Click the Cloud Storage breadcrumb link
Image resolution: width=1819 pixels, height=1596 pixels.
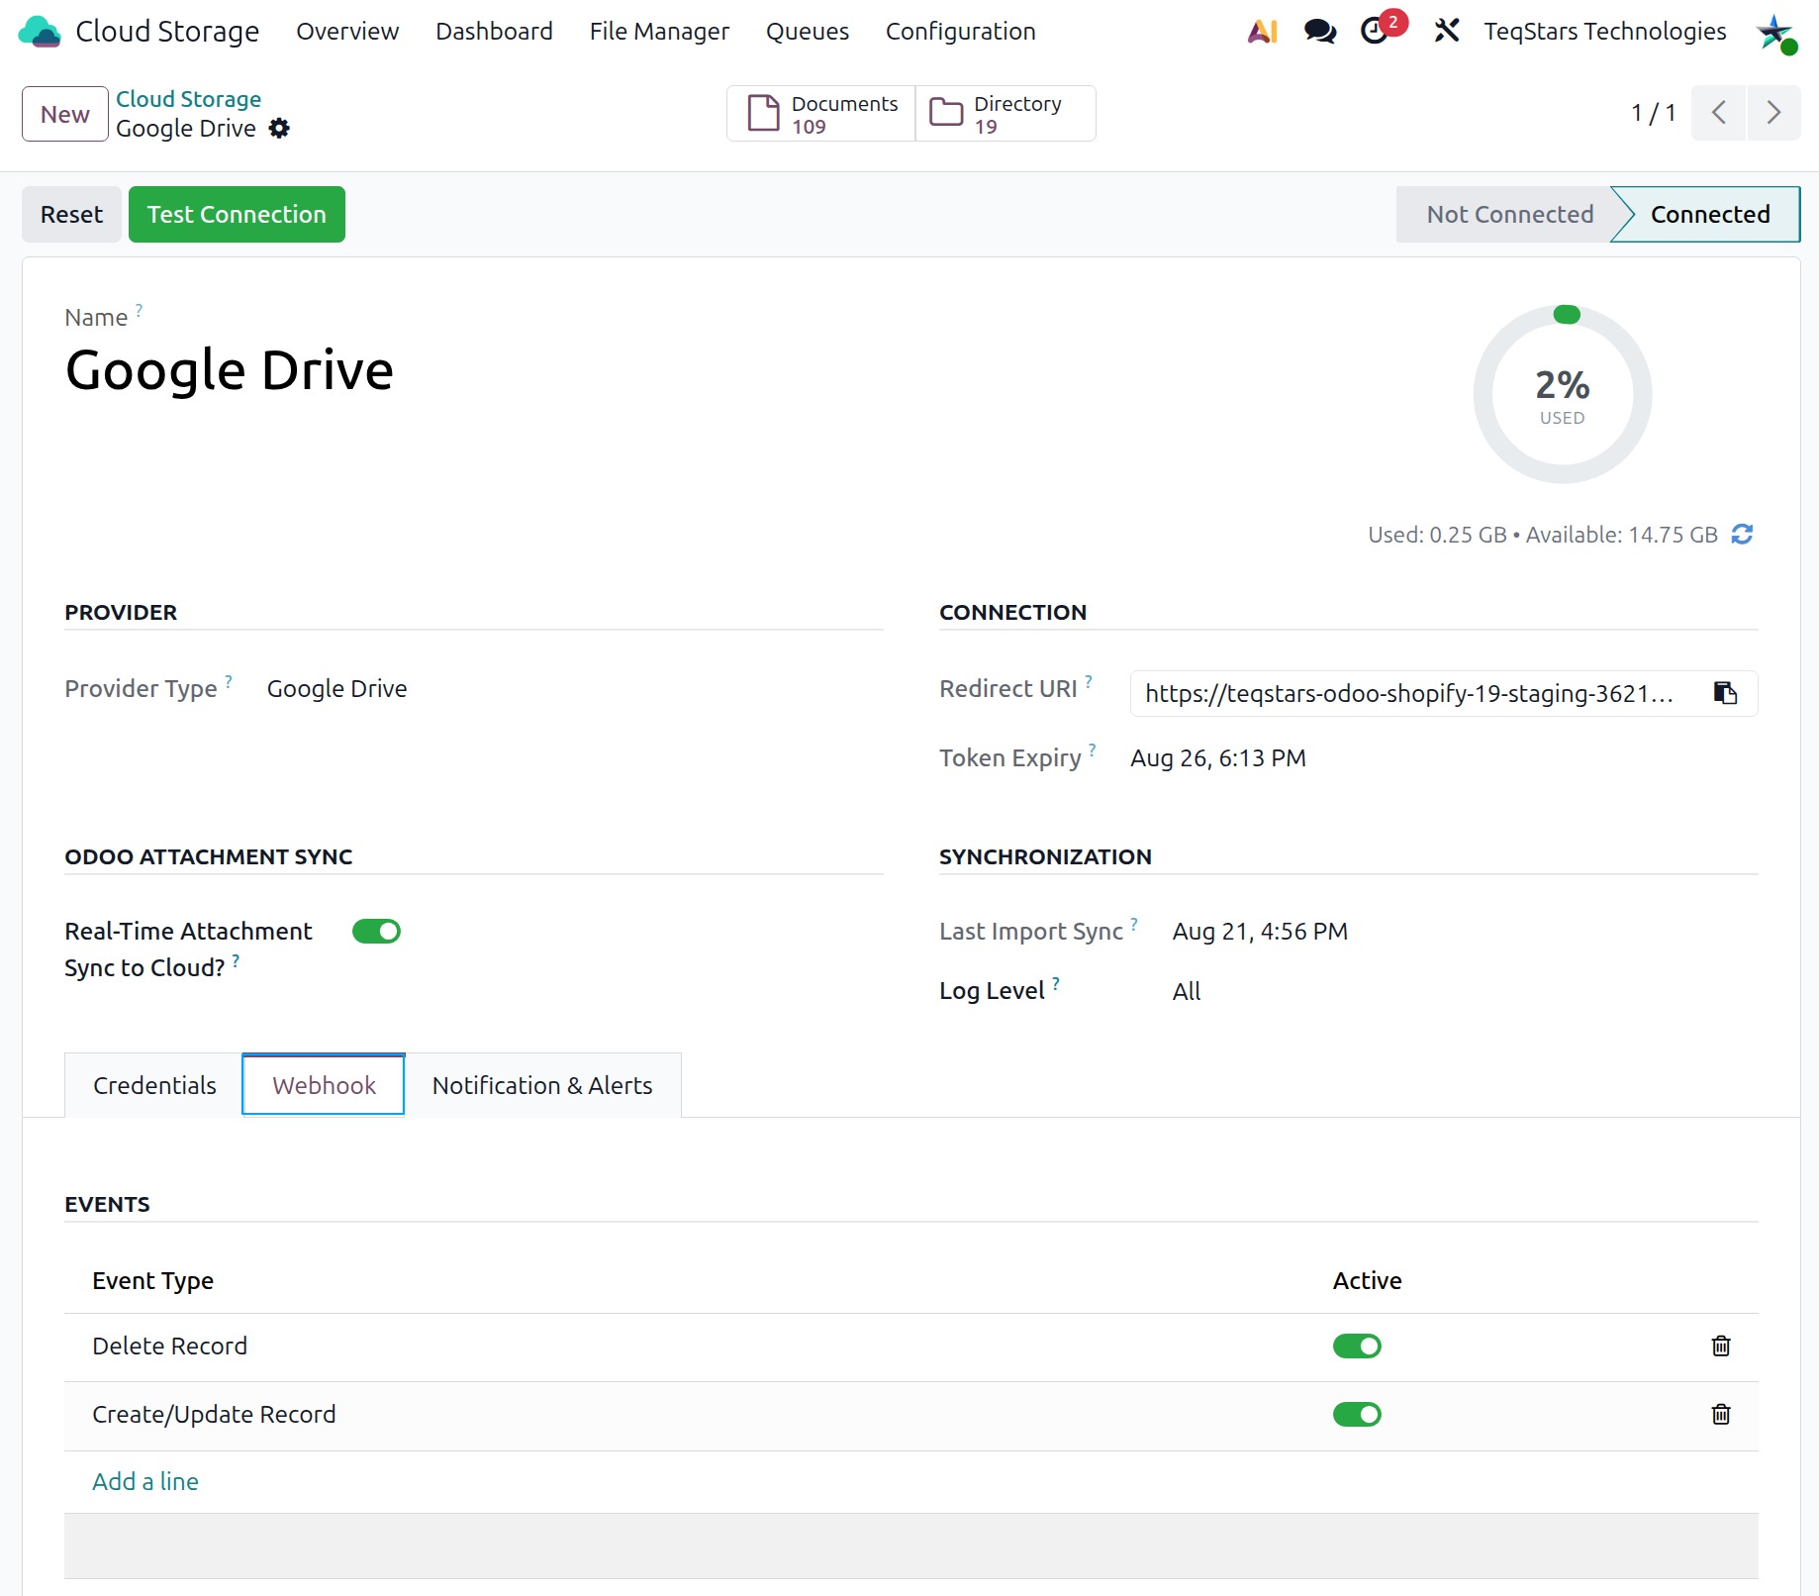188,99
